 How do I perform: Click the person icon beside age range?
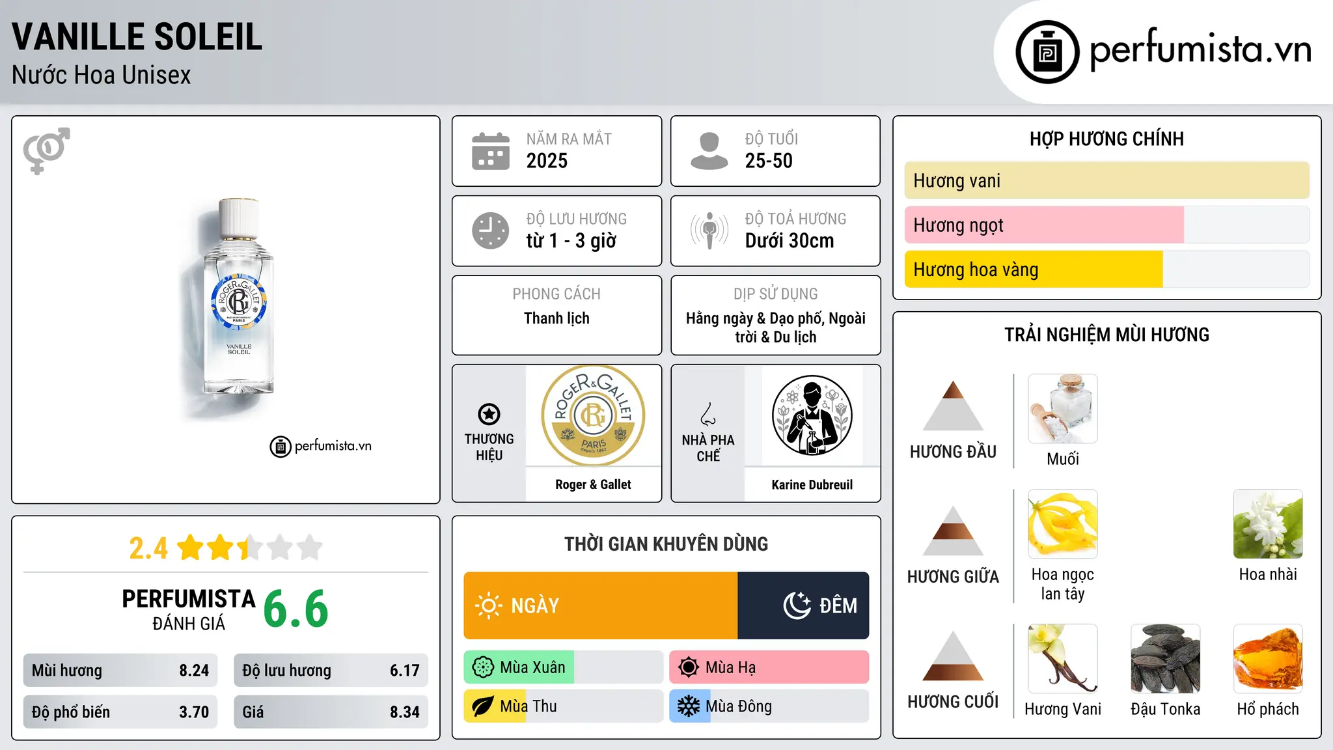(x=709, y=151)
